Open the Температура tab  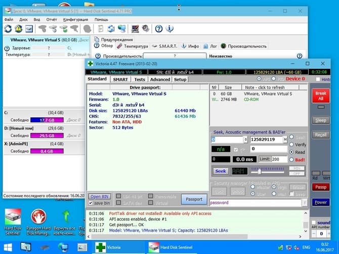tap(133, 46)
